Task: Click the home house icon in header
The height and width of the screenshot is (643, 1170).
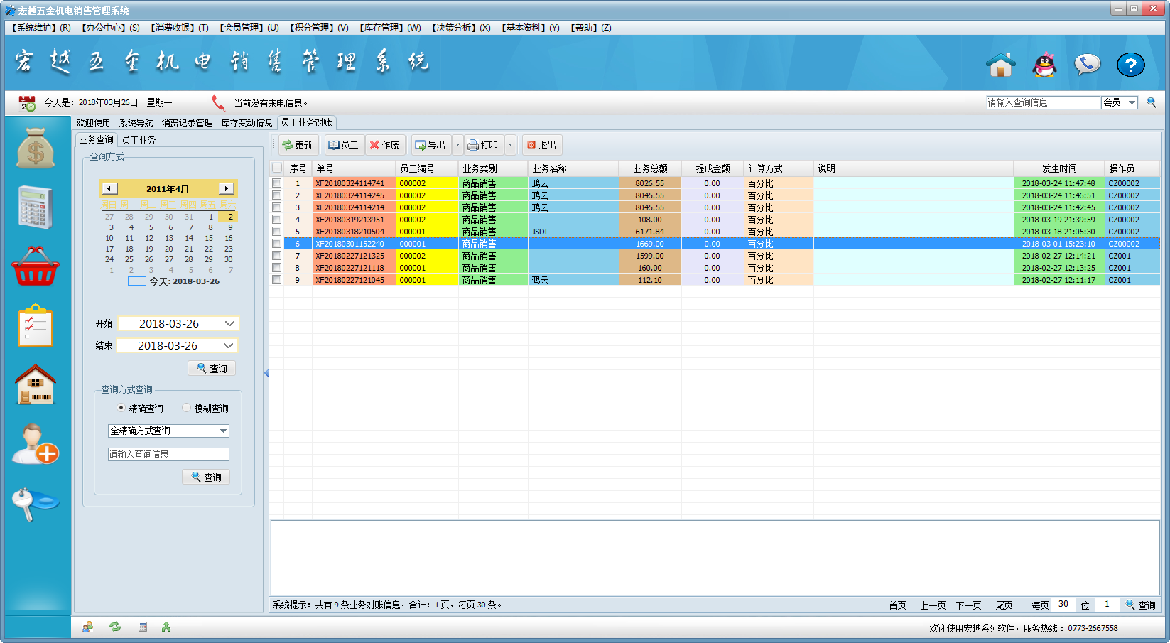Action: (x=1000, y=65)
